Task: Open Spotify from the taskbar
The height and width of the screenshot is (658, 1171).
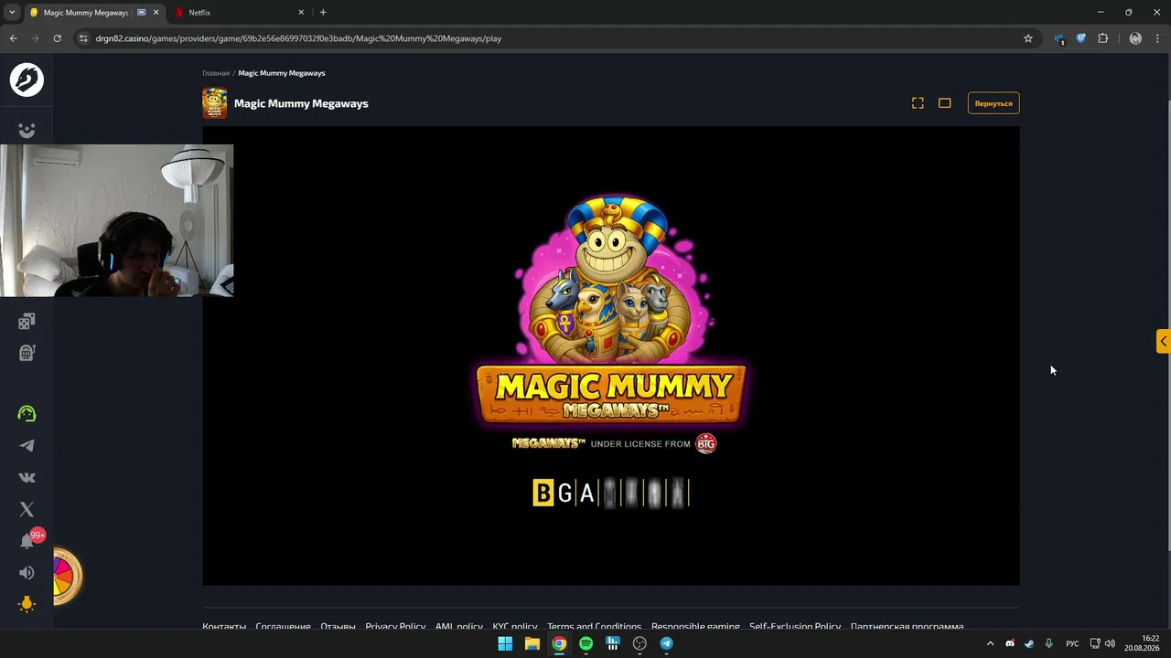Action: [x=585, y=643]
